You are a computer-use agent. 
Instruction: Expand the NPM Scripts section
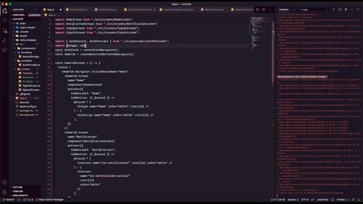pos(26,195)
